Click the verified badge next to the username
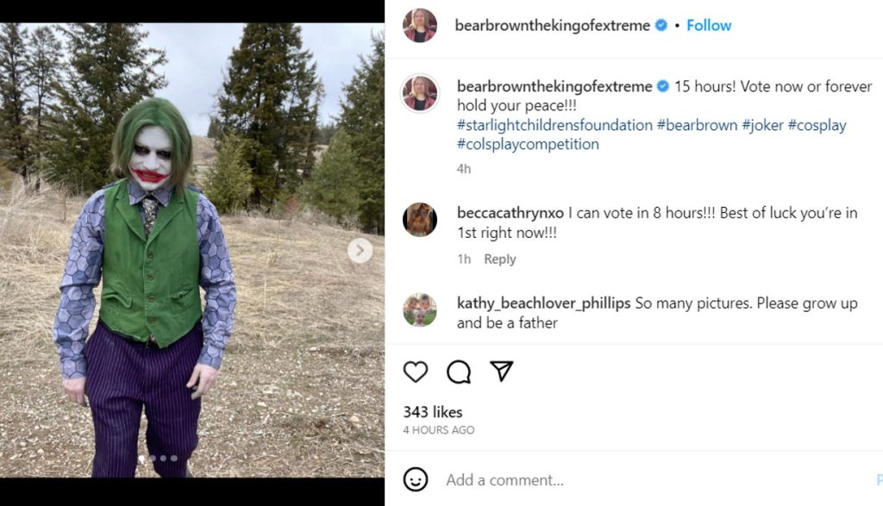Viewport: 883px width, 506px height. 661,25
